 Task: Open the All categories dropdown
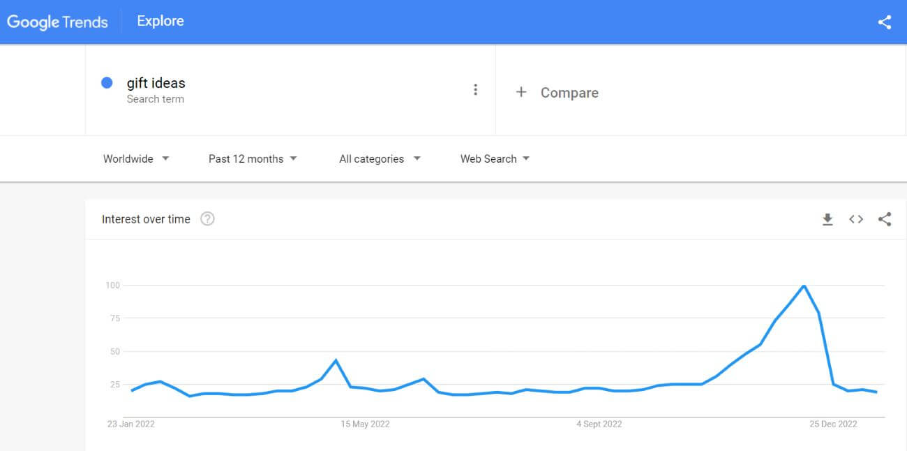point(380,158)
